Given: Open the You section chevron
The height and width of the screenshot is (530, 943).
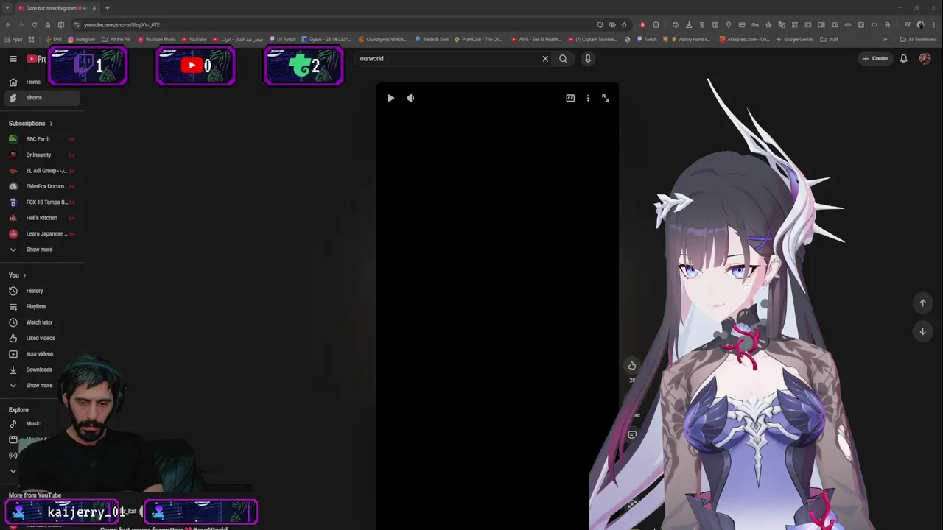Looking at the screenshot, I should [x=24, y=275].
